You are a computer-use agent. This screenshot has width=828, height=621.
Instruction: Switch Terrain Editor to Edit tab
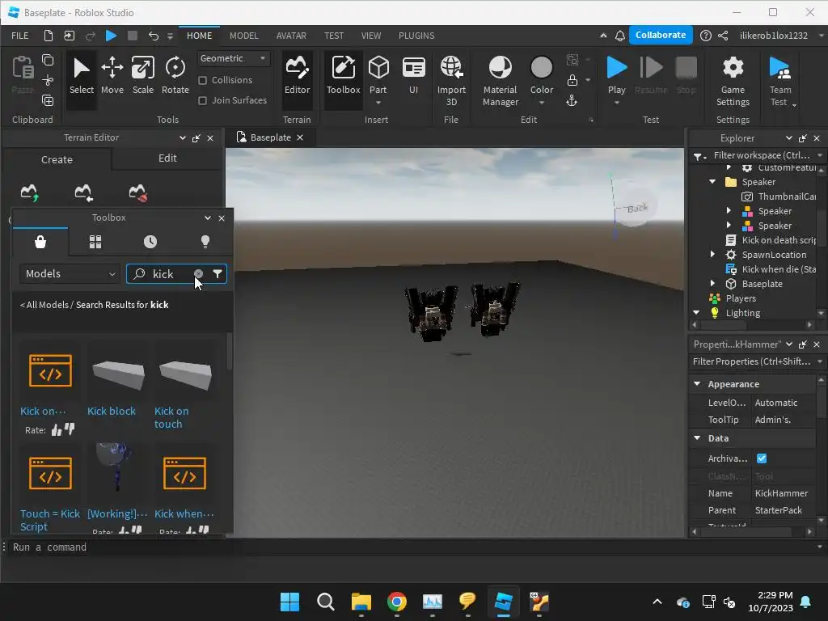pyautogui.click(x=167, y=158)
